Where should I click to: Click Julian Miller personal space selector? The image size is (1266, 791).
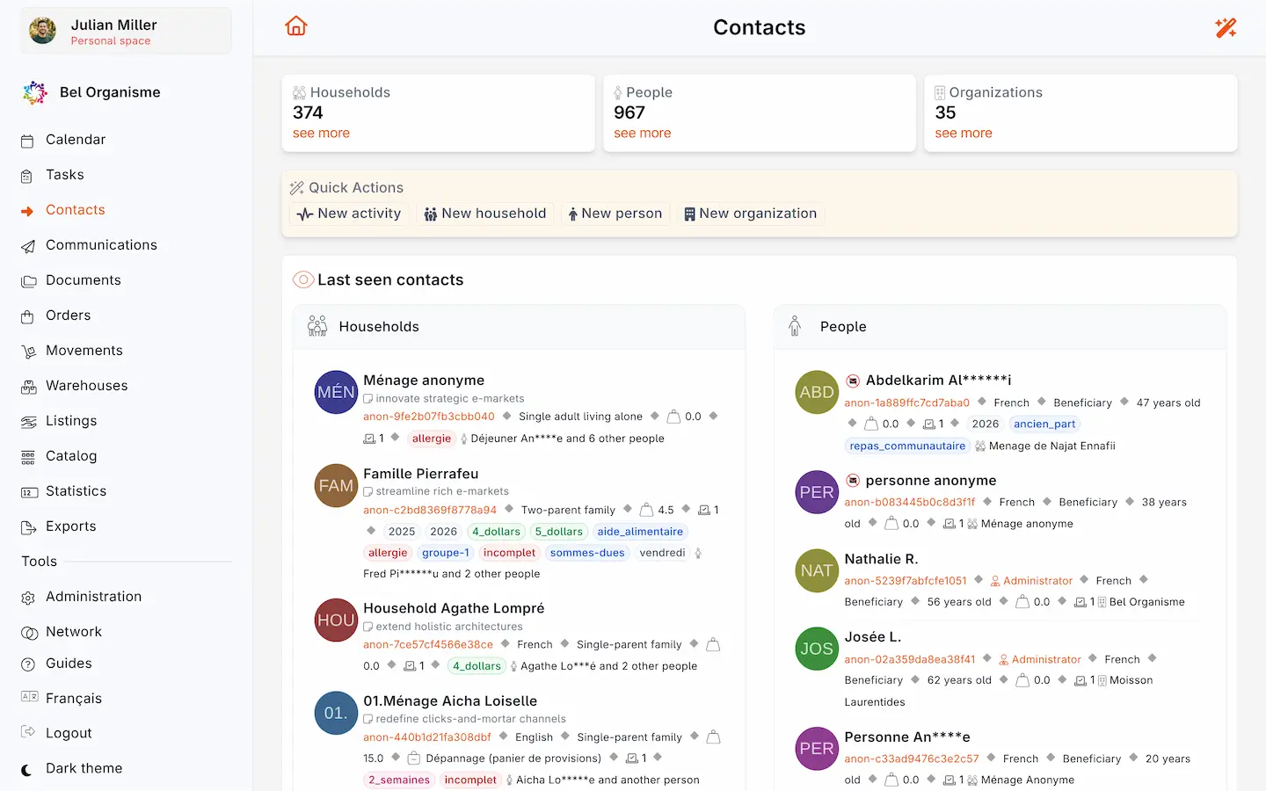pos(126,31)
